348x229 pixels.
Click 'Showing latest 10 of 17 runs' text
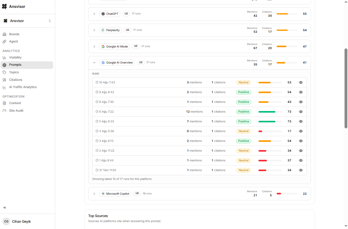tap(122, 179)
